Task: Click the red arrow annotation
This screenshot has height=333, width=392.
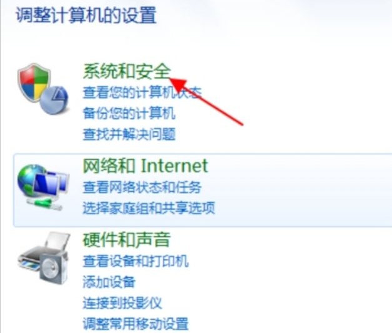Action: click(207, 102)
